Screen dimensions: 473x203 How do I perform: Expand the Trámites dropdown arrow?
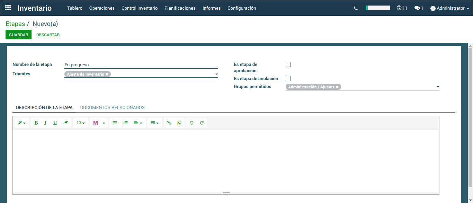[x=216, y=74]
